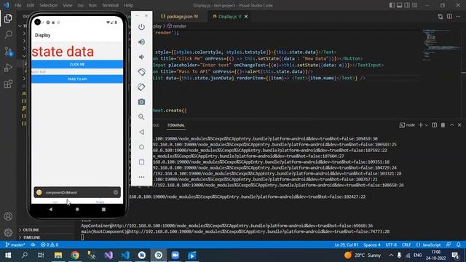Tap phone home navigation button
466x262 pixels.
(77, 209)
